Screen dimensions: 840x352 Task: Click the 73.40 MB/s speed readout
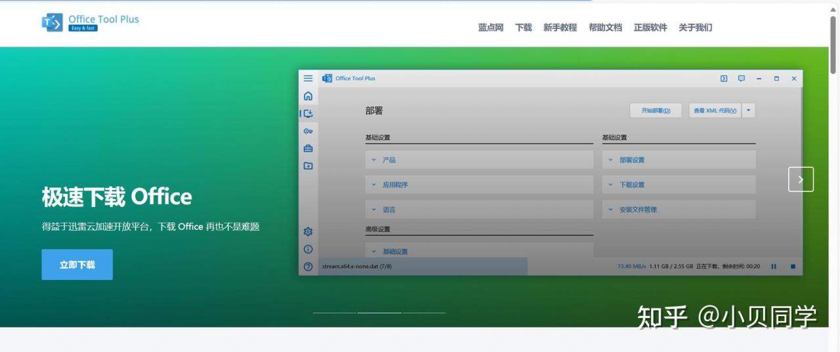(x=631, y=266)
